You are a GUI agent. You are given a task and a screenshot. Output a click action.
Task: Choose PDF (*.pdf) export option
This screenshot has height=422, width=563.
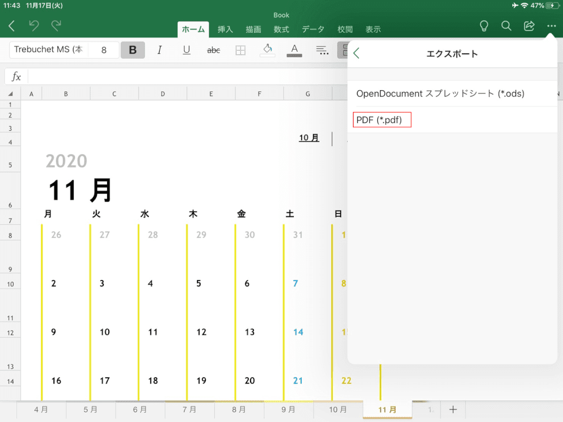click(x=452, y=120)
